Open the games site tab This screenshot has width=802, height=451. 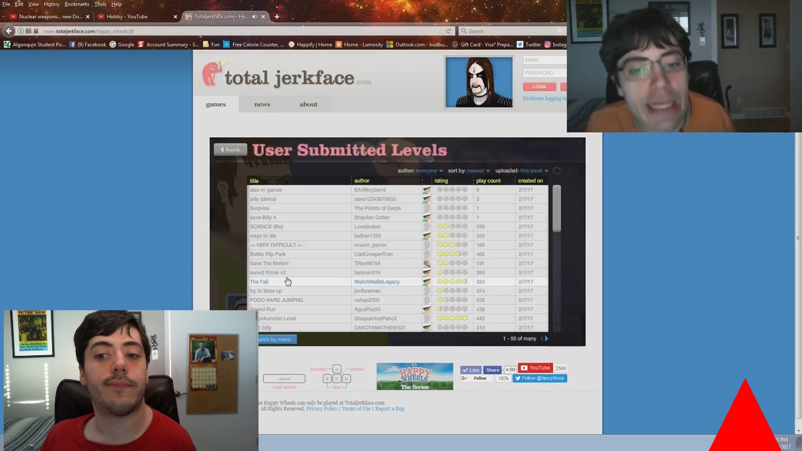[x=216, y=104]
